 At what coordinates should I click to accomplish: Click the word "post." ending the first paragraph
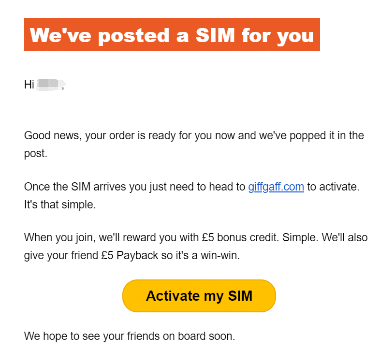36,153
